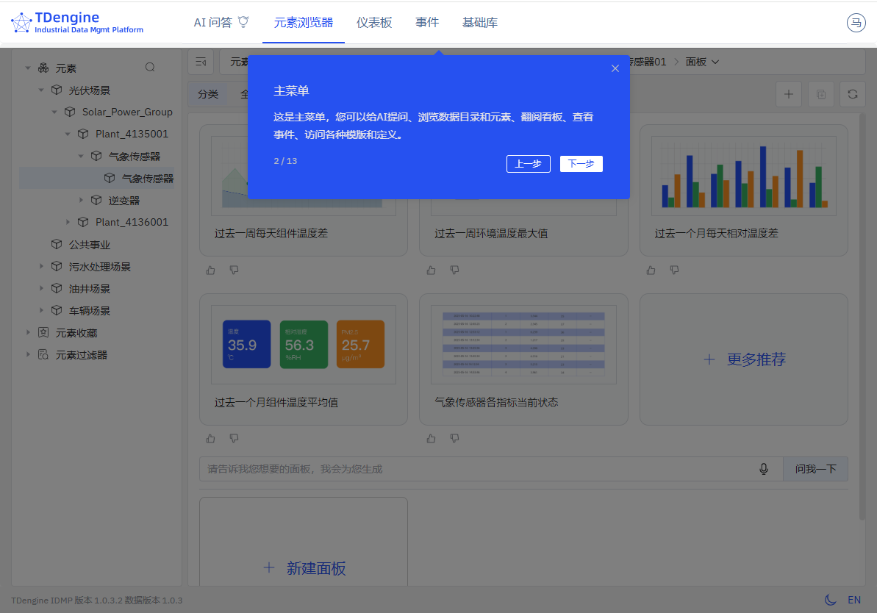877x613 pixels.
Task: Click the root 元素 tree icon
Action: pos(43,68)
